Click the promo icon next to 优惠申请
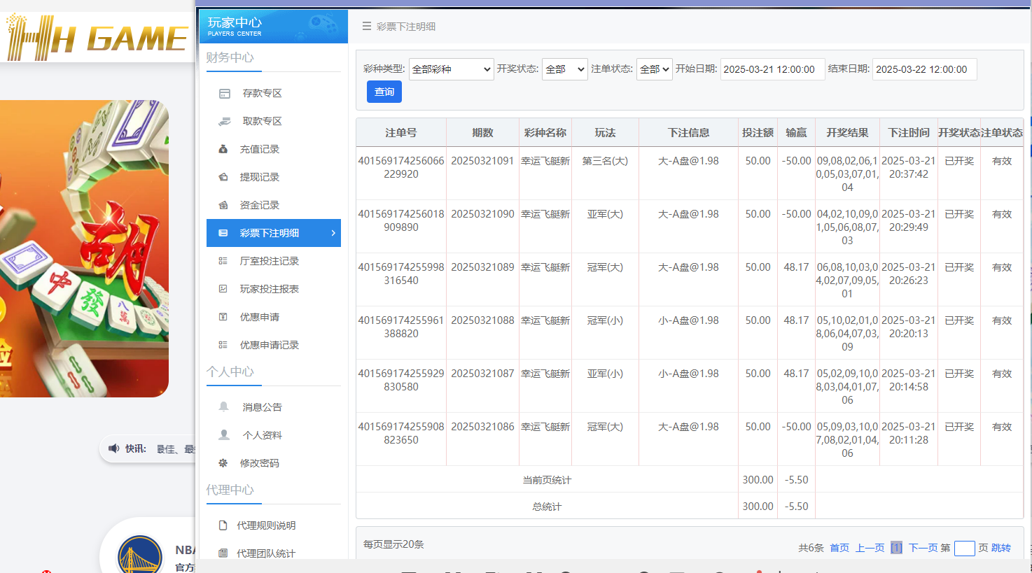 (x=224, y=316)
